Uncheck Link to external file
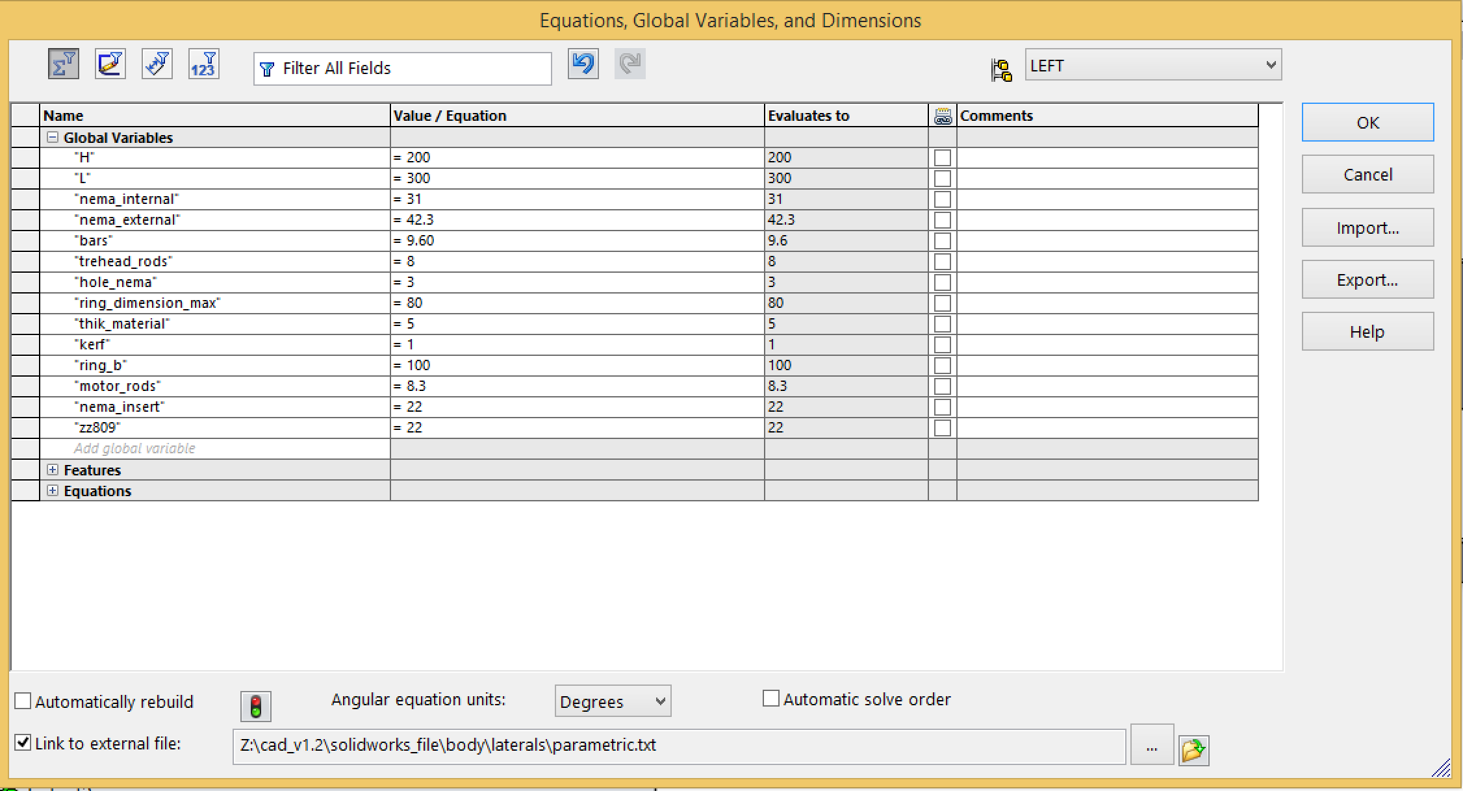Viewport: 1463px width, 791px height. (x=23, y=743)
